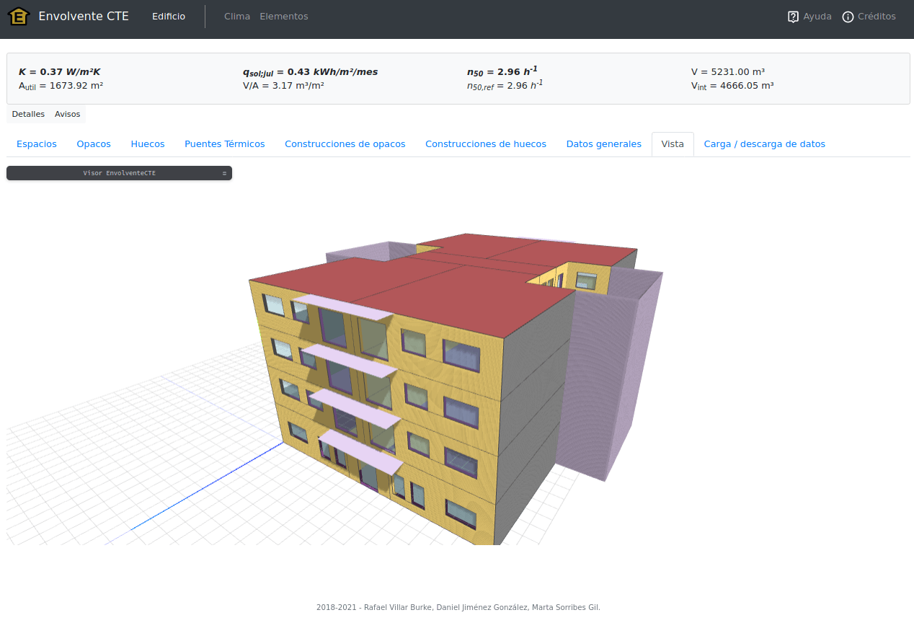Show the Avisos panel
Viewport: 914px width, 623px height.
pos(68,114)
